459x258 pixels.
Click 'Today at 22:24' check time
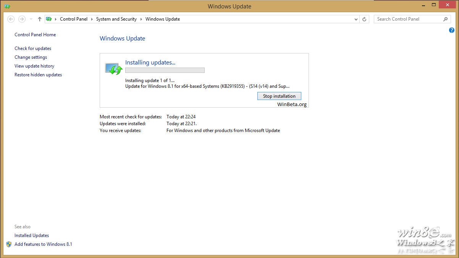pyautogui.click(x=182, y=117)
